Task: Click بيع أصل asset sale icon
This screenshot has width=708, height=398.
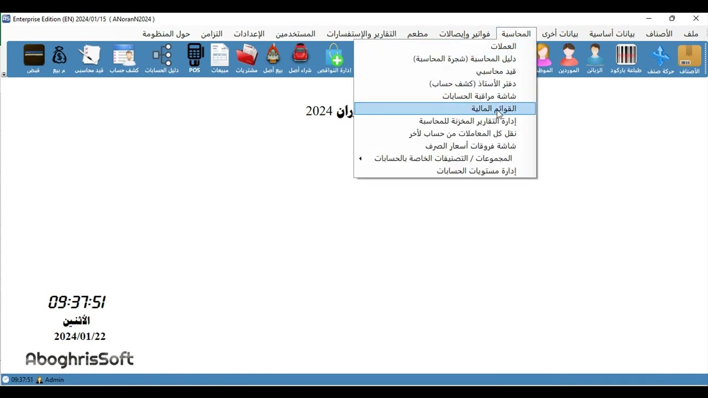Action: (273, 59)
